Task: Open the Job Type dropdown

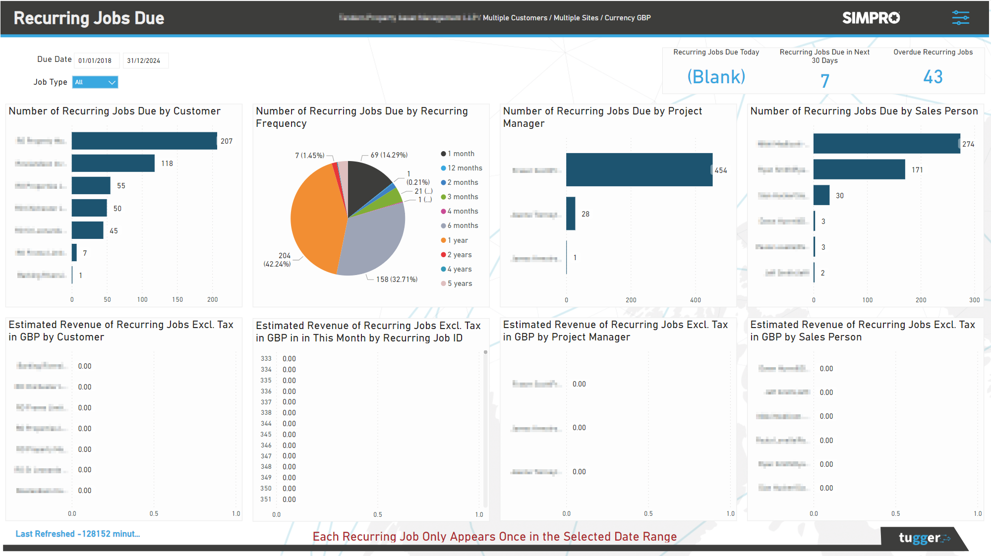Action: pyautogui.click(x=95, y=82)
